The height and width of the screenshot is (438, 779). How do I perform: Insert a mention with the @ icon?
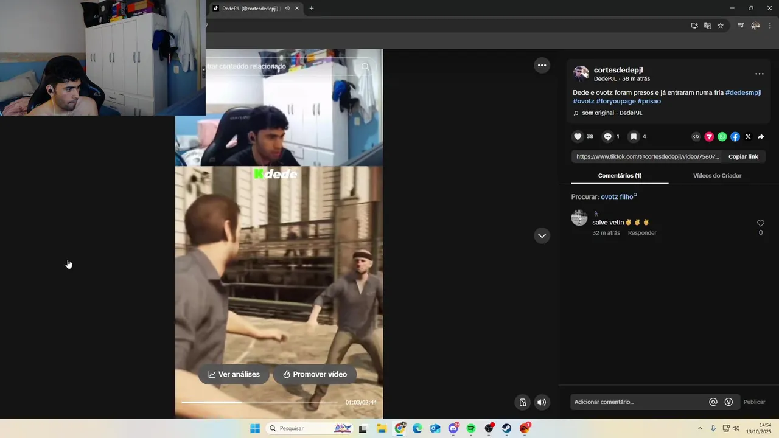[713, 402]
